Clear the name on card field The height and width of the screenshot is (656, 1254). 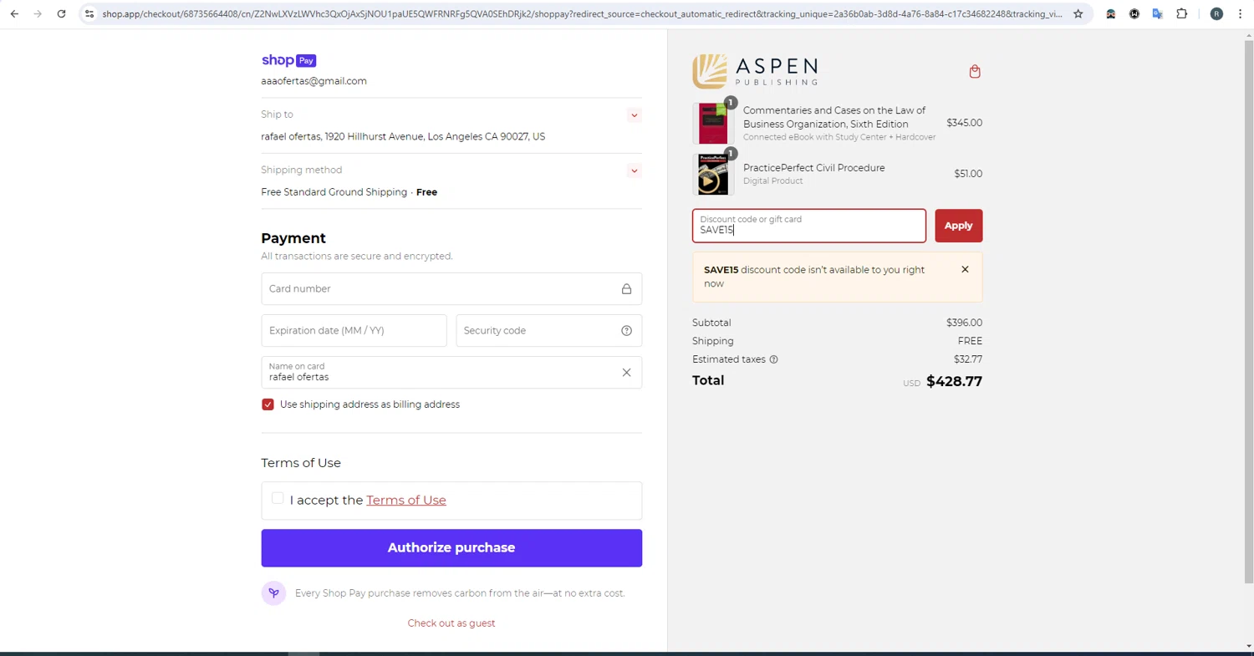pyautogui.click(x=626, y=373)
